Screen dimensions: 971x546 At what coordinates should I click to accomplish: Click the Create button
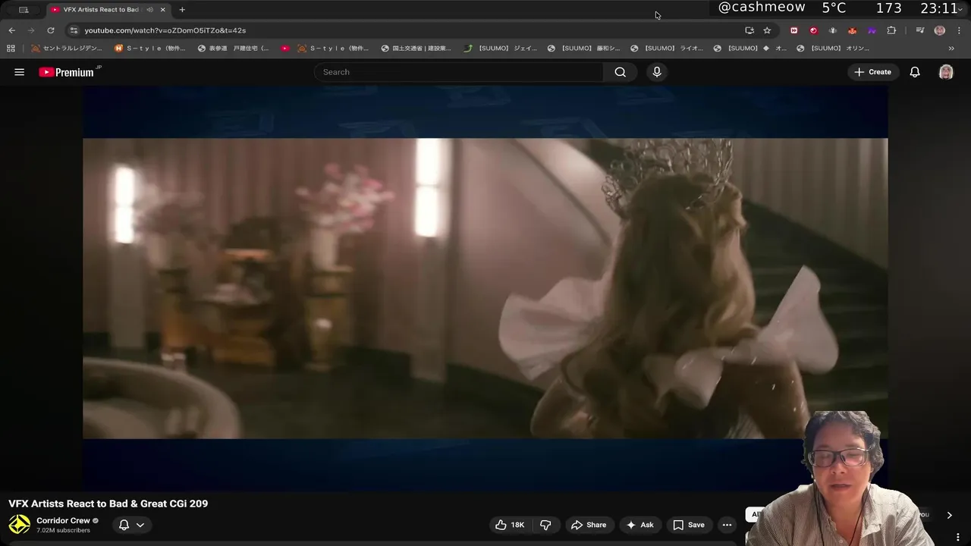(x=873, y=72)
